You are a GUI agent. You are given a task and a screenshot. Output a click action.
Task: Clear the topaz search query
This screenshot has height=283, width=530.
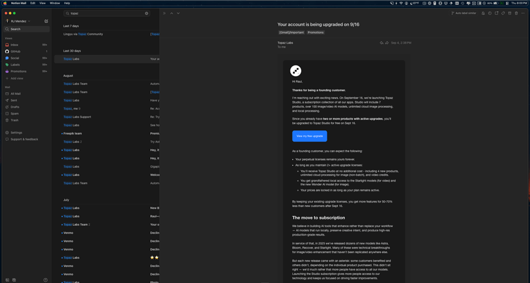coord(147,14)
